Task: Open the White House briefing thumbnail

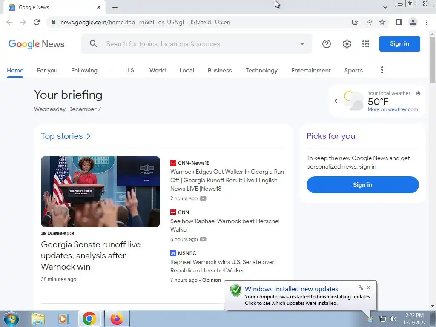Action: click(100, 192)
